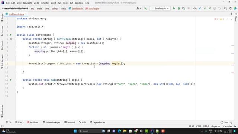Open the Commit tool window
Viewport: 238px width, 134px height.
tap(2, 45)
